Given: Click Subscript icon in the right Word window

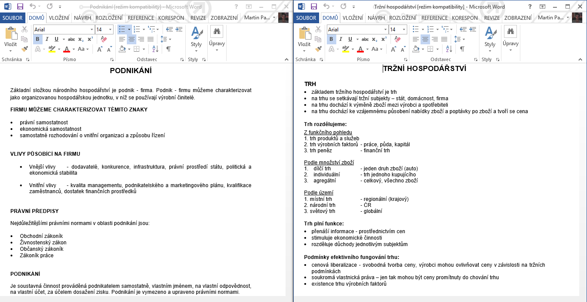Looking at the screenshot, I should pos(375,39).
